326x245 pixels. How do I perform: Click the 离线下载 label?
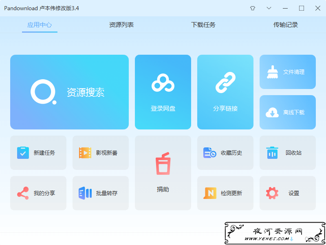(x=294, y=113)
